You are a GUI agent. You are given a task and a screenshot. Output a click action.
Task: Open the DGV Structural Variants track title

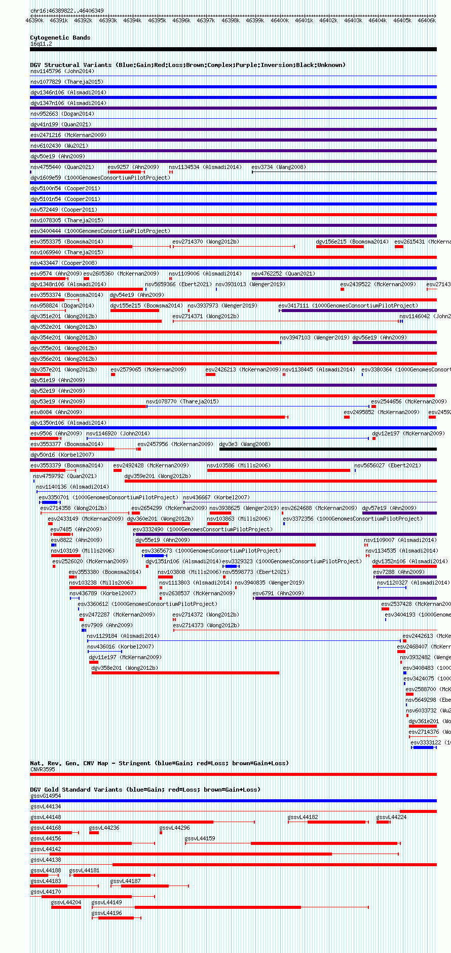pos(188,65)
